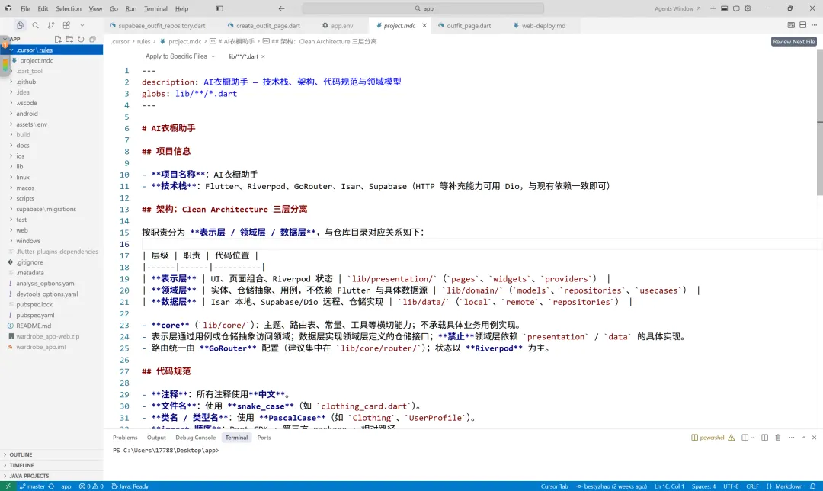Viewport: 823px width, 491px height.
Task: Go back with the navigation arrow
Action: (x=281, y=8)
